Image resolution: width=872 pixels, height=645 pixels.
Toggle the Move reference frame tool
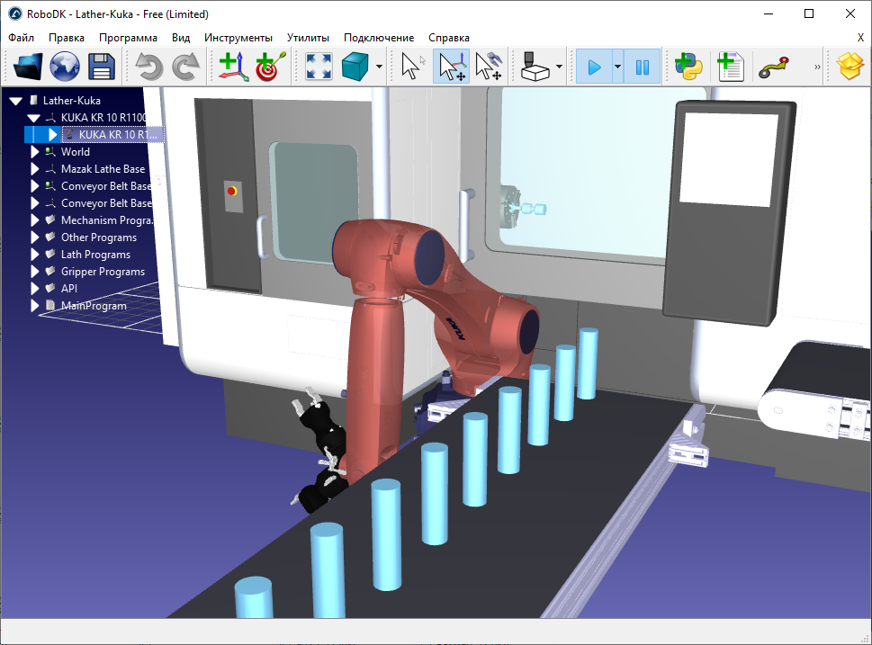[x=451, y=67]
